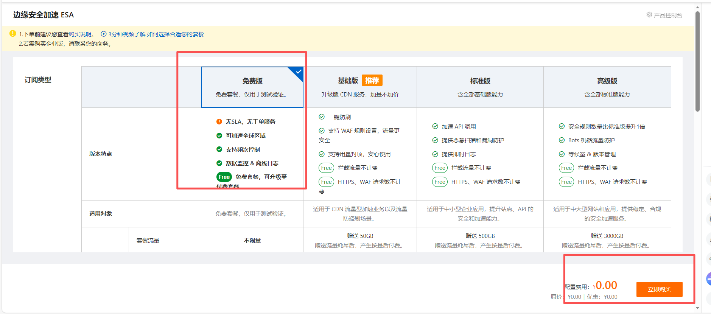Go to 产品控制台
The width and height of the screenshot is (711, 314).
668,15
